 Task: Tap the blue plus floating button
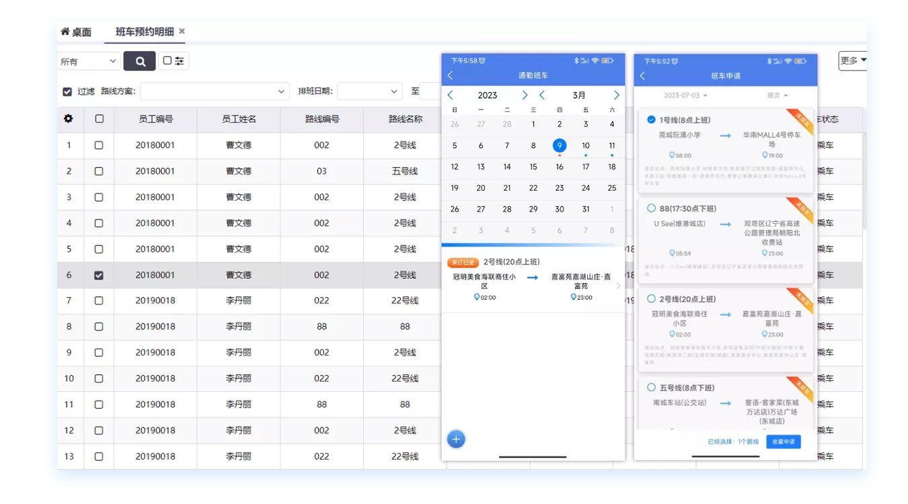pyautogui.click(x=456, y=439)
